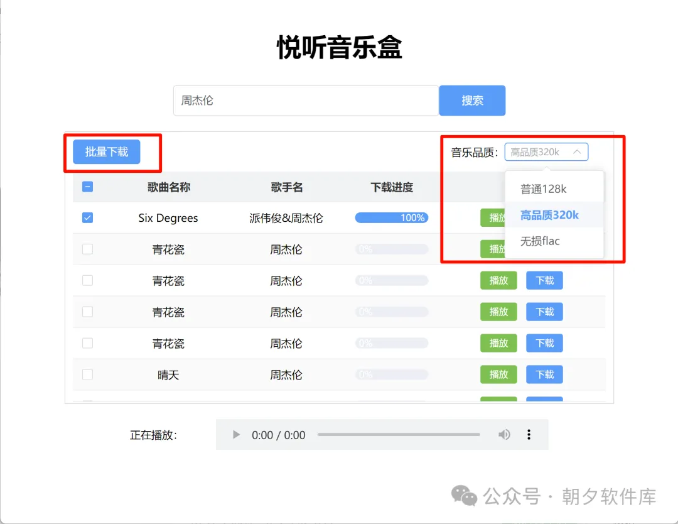This screenshot has height=524, width=678.
Task: Click the 批量下载 batch download button
Action: (105, 151)
